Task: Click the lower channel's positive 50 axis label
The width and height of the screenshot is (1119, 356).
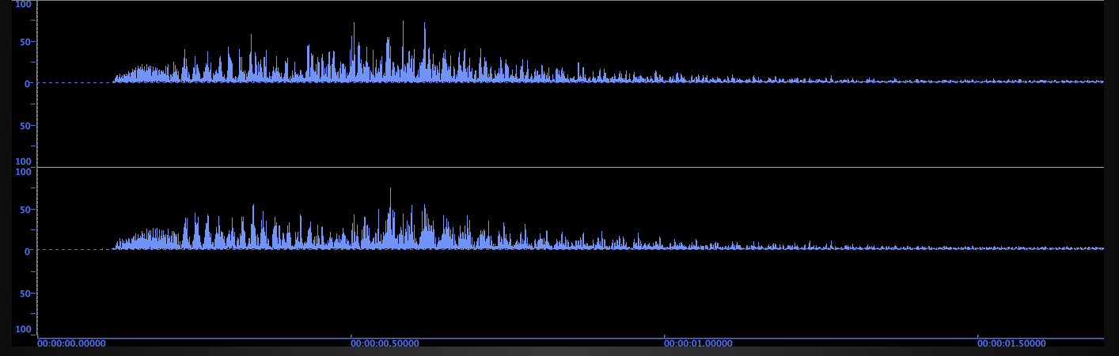Action: (25, 210)
